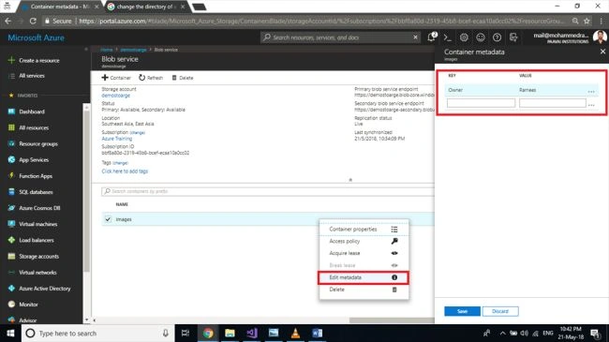Collapse the essentials section arrow
The height and width of the screenshot is (342, 609).
(x=350, y=180)
